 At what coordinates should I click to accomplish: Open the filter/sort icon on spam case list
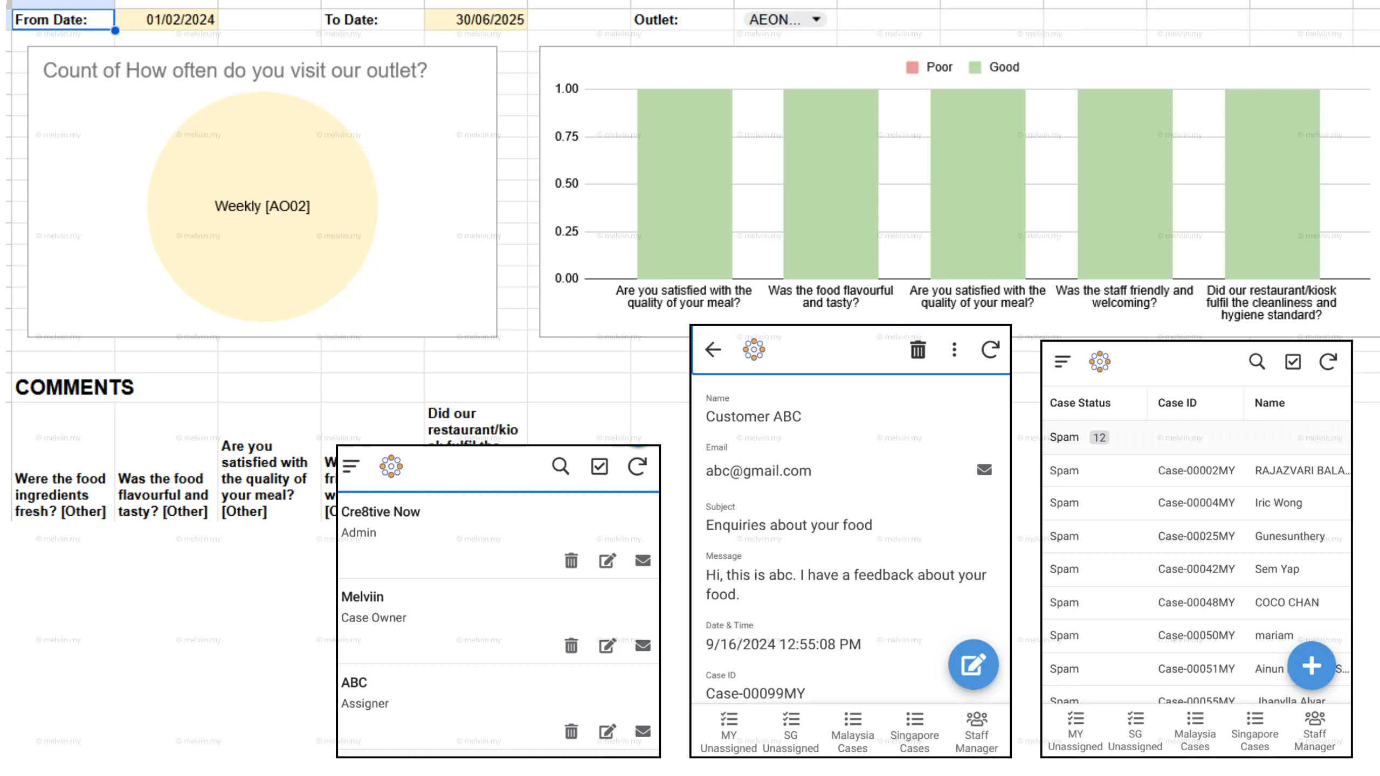click(1061, 362)
